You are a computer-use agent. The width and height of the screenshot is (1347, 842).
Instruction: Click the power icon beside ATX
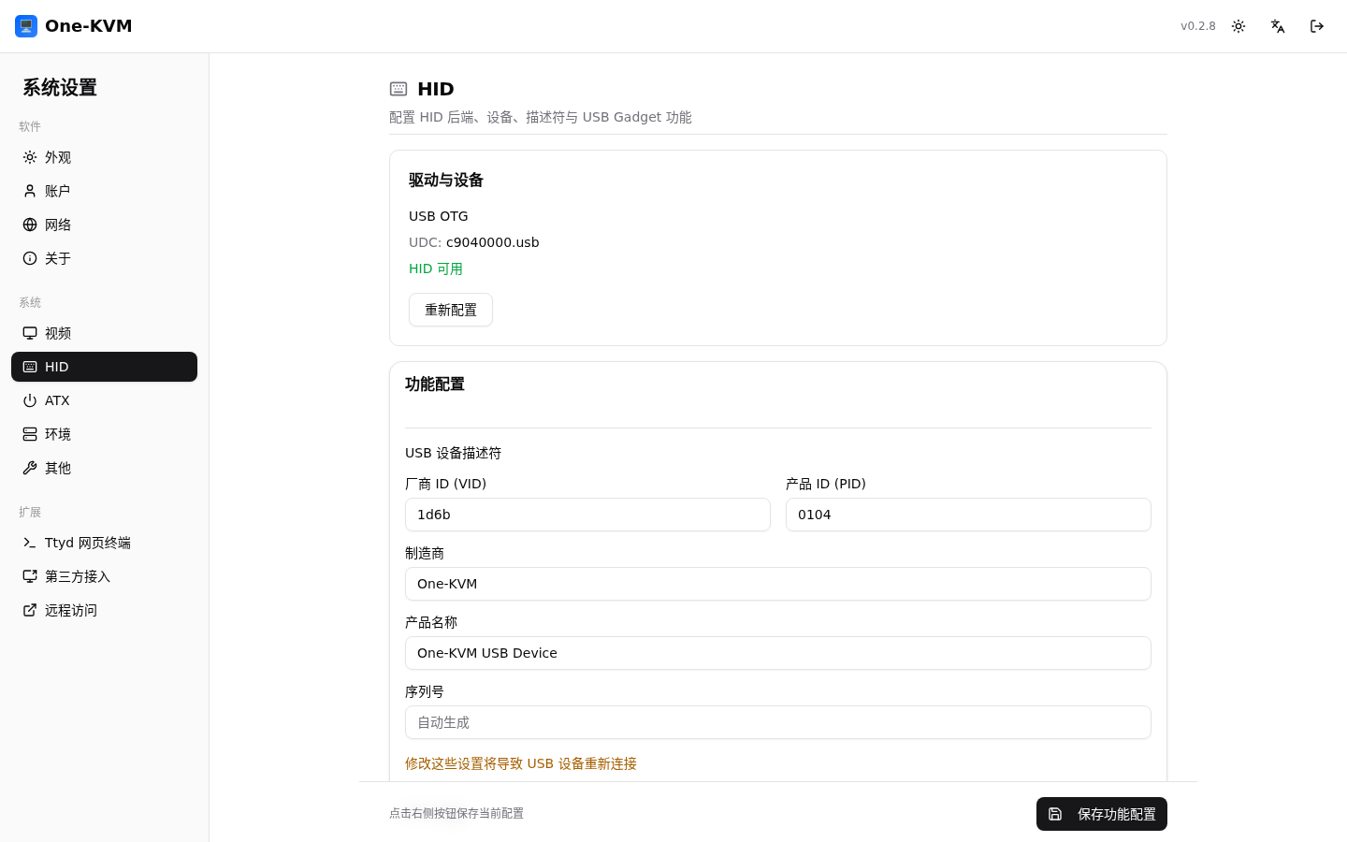pyautogui.click(x=30, y=400)
